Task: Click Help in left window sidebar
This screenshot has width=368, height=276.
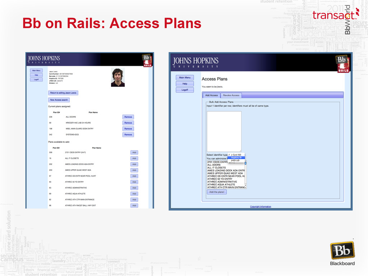Action: (x=36, y=75)
